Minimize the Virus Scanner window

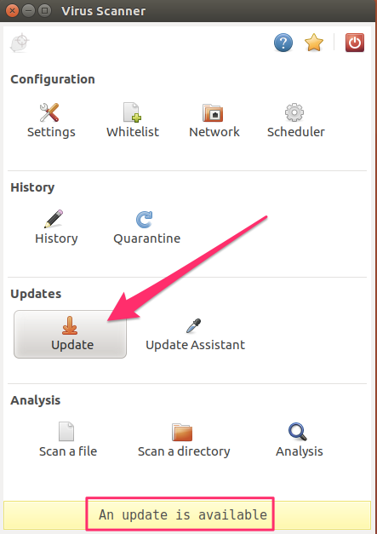coord(28,10)
